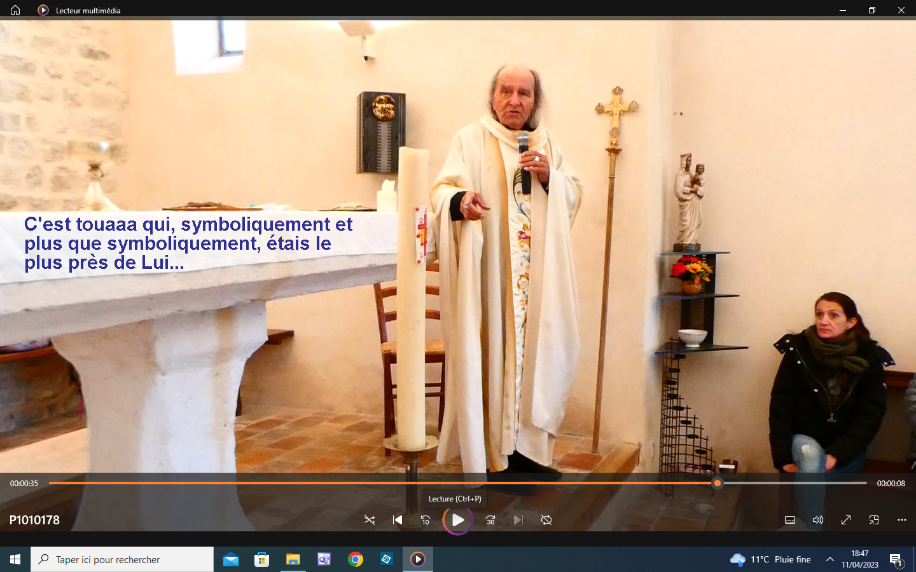Switch the video to full screen

[x=846, y=520]
